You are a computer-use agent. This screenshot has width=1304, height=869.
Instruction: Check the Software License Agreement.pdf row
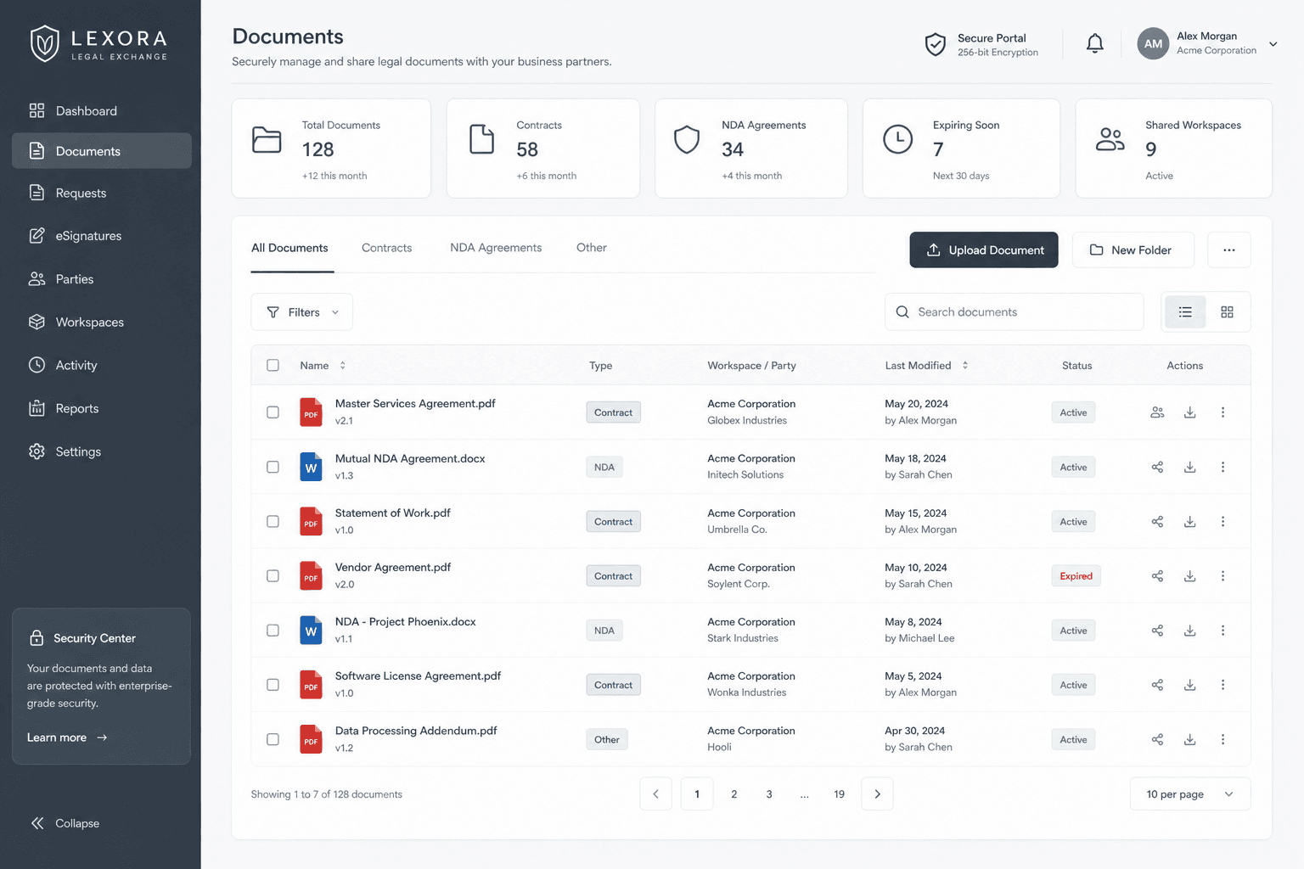point(273,685)
